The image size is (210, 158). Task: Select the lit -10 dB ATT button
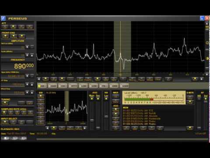[13, 27]
